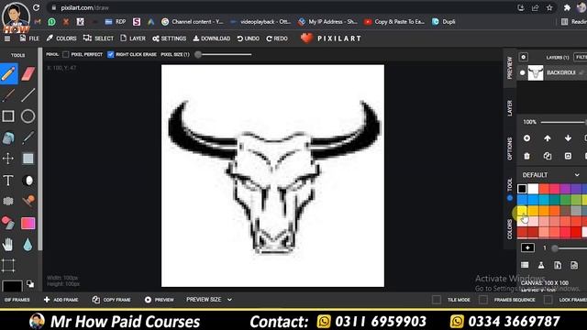Expand the Default palette dropdown
This screenshot has height=330, width=587.
tap(550, 175)
